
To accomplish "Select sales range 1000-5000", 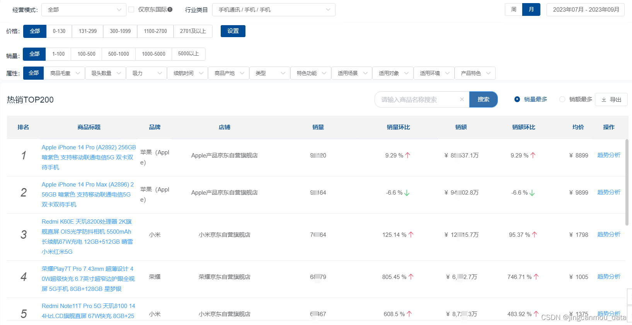I will click(x=153, y=54).
